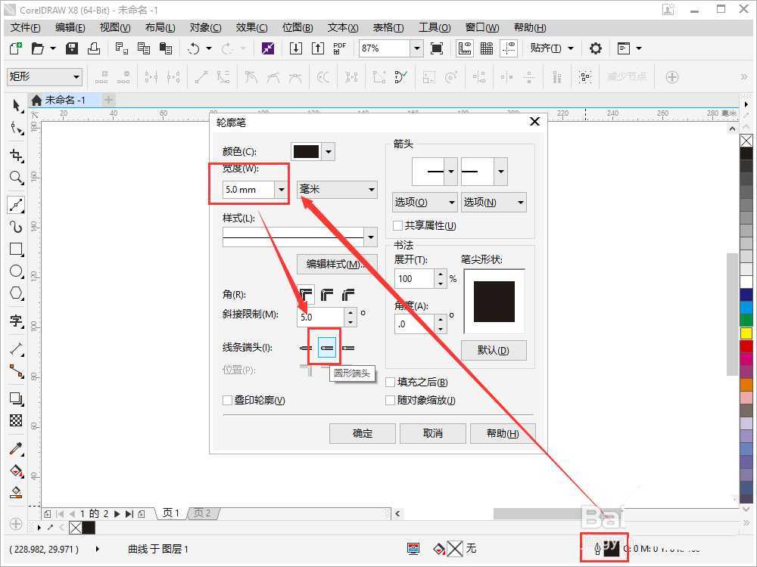757x567 pixels.
Task: Select the Interactive Fill tool near toolbox bottom
Action: [x=17, y=493]
